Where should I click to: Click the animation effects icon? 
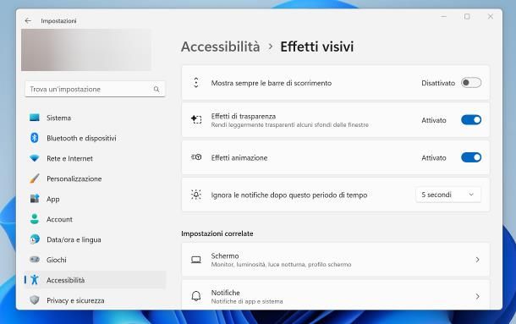click(196, 157)
